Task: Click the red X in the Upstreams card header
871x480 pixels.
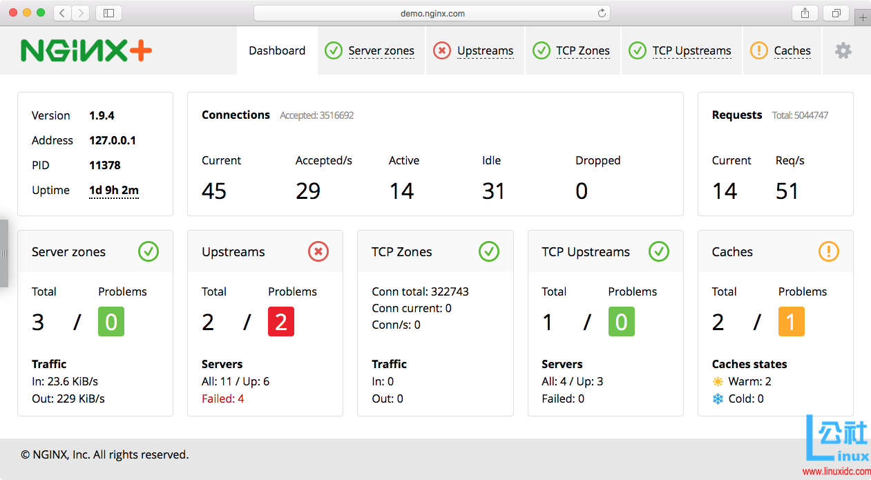Action: [318, 251]
